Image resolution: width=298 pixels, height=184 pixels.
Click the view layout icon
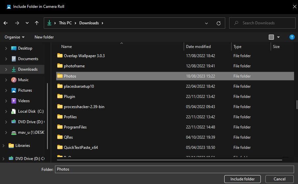pos(271,37)
